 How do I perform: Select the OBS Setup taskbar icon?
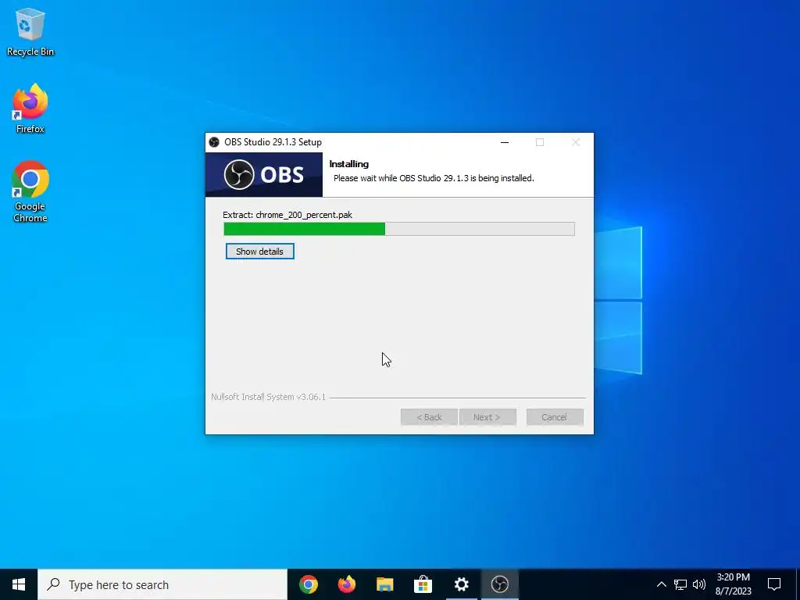499,584
